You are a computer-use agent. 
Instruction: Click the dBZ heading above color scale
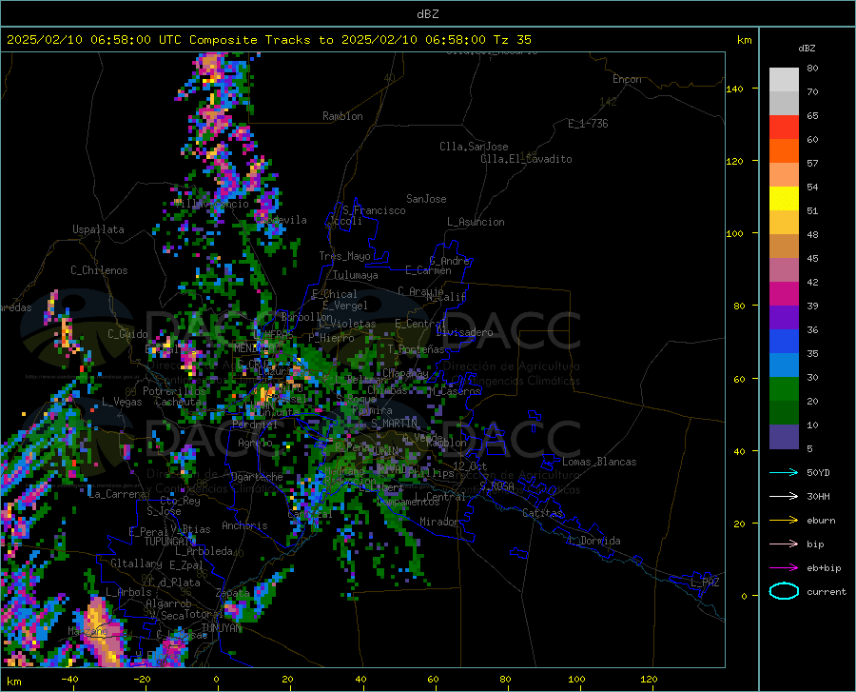coord(807,48)
